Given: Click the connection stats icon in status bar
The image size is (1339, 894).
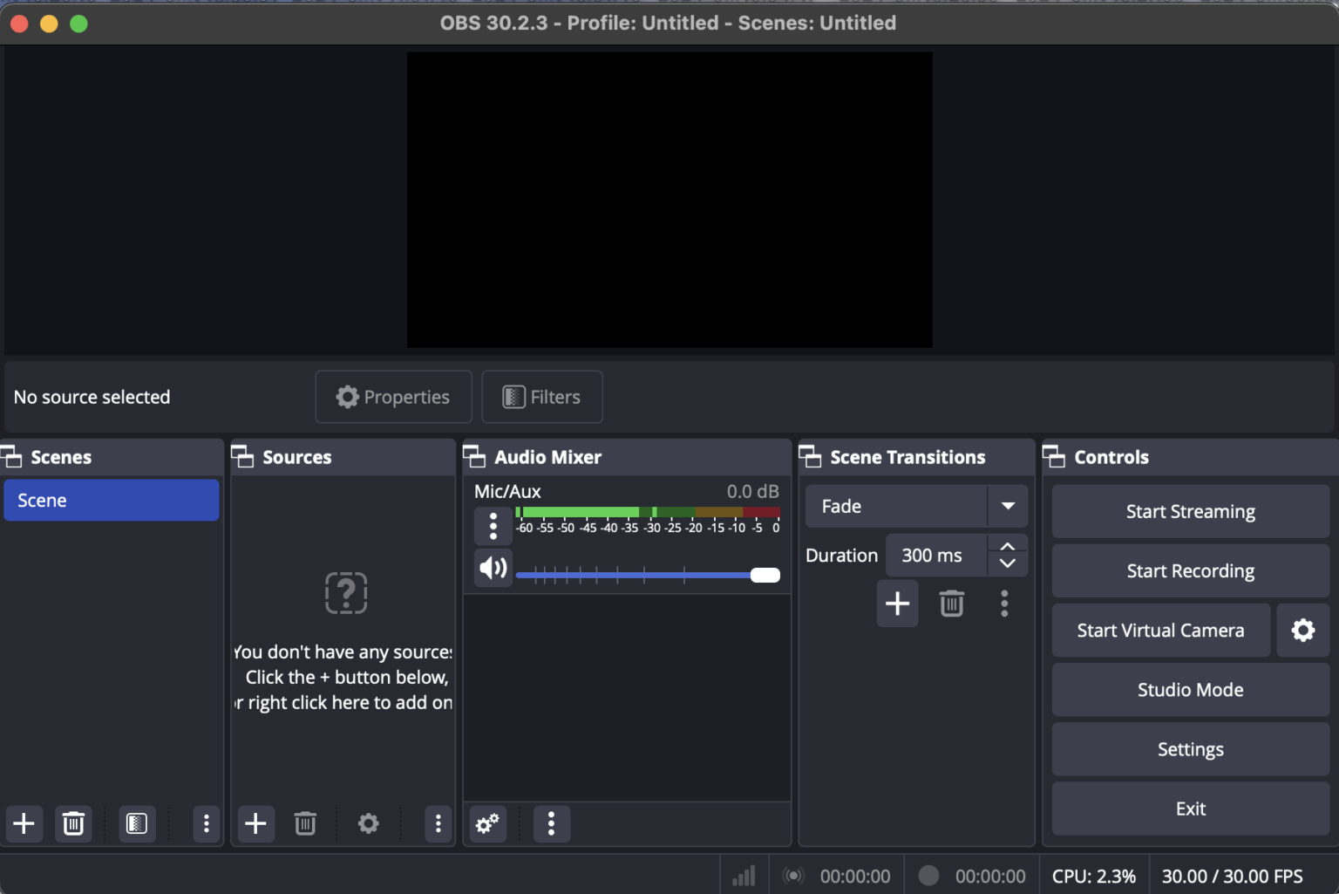Looking at the screenshot, I should (743, 875).
